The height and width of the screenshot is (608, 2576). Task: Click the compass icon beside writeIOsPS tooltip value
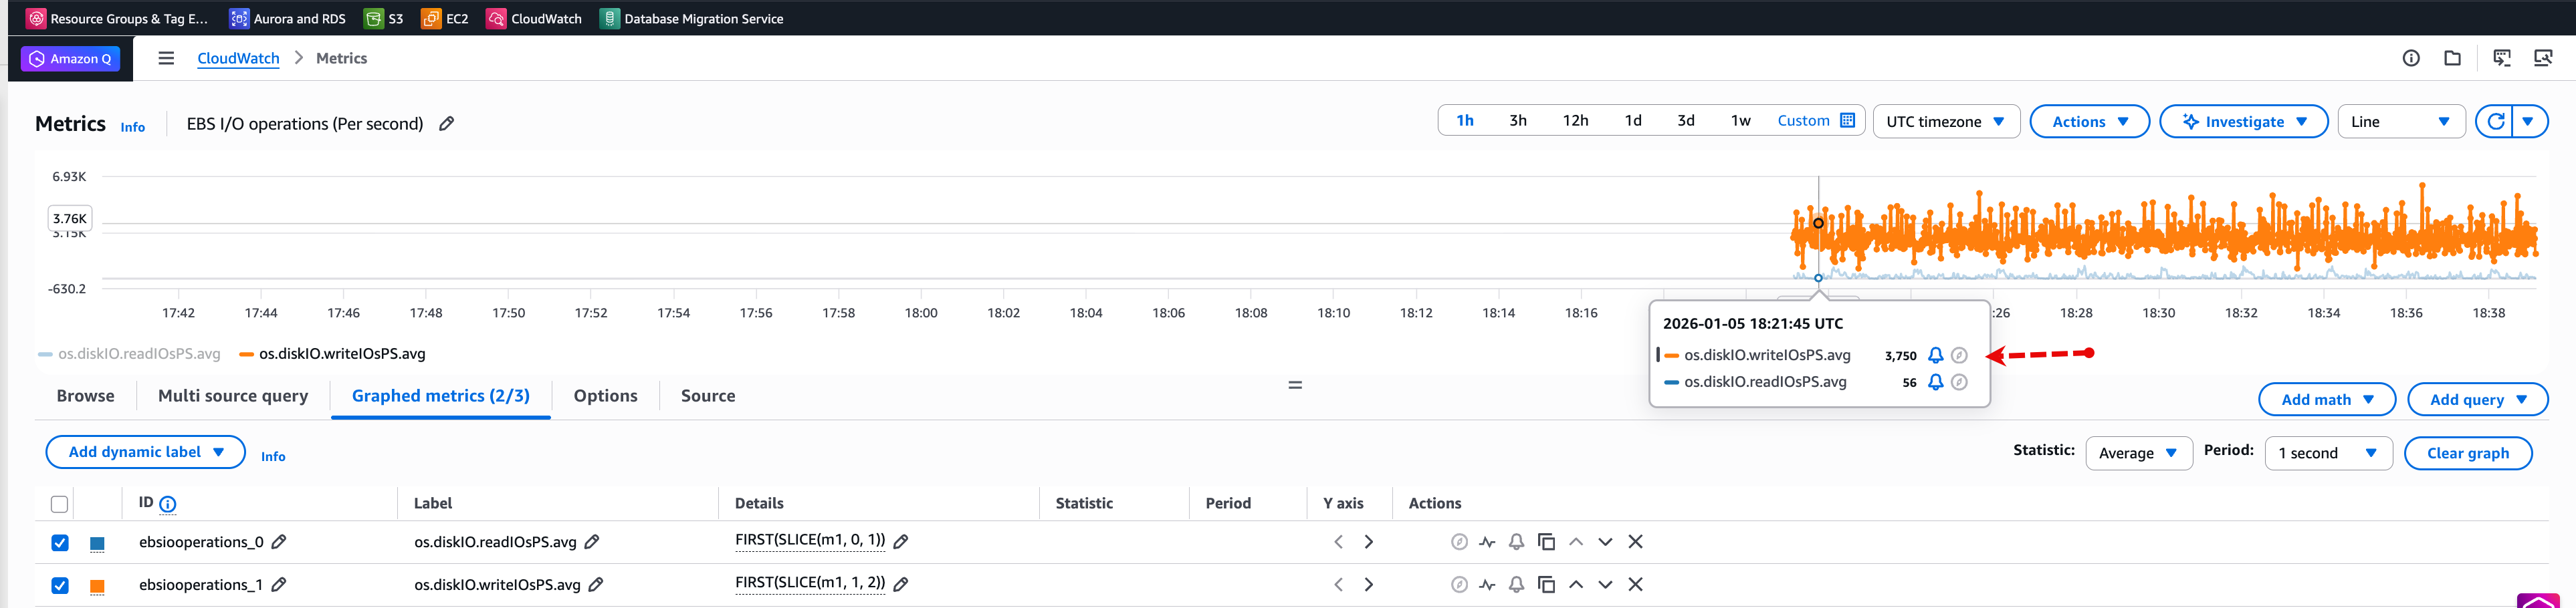click(1959, 355)
